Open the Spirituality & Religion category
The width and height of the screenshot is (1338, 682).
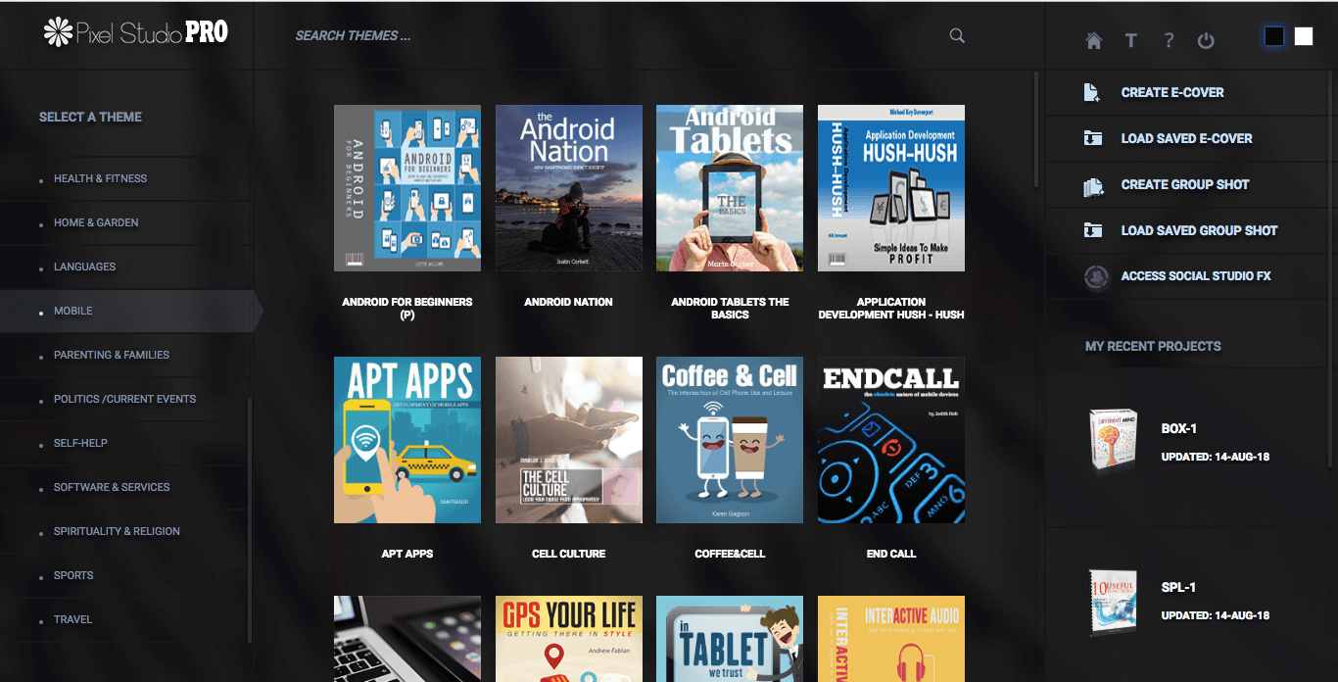tap(117, 531)
